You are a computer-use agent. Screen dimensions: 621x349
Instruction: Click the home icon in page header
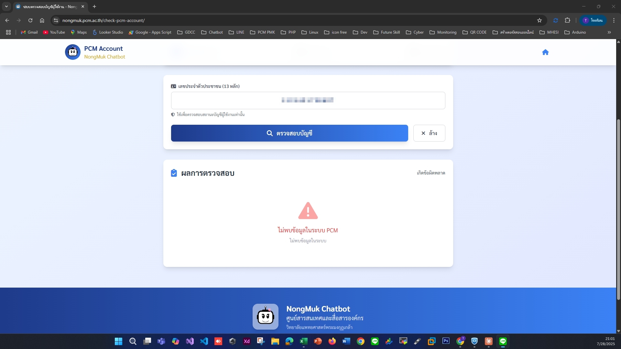545,52
